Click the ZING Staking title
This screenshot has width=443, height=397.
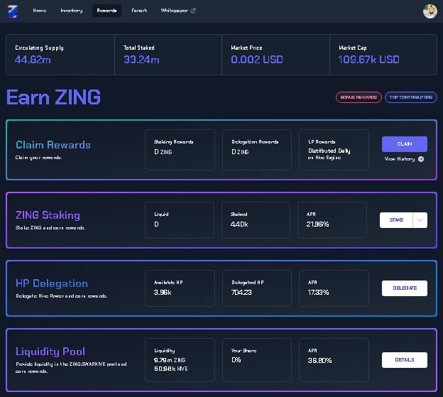tap(48, 215)
